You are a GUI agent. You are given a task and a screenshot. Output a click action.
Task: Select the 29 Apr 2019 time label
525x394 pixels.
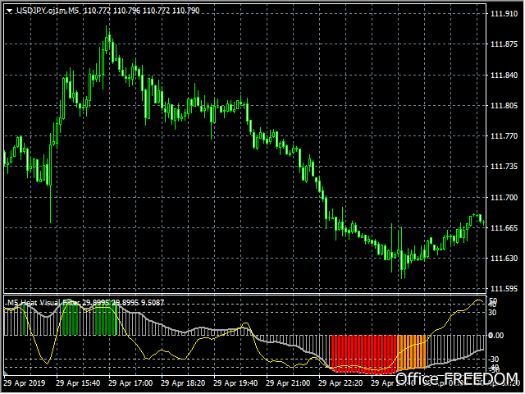pos(24,383)
